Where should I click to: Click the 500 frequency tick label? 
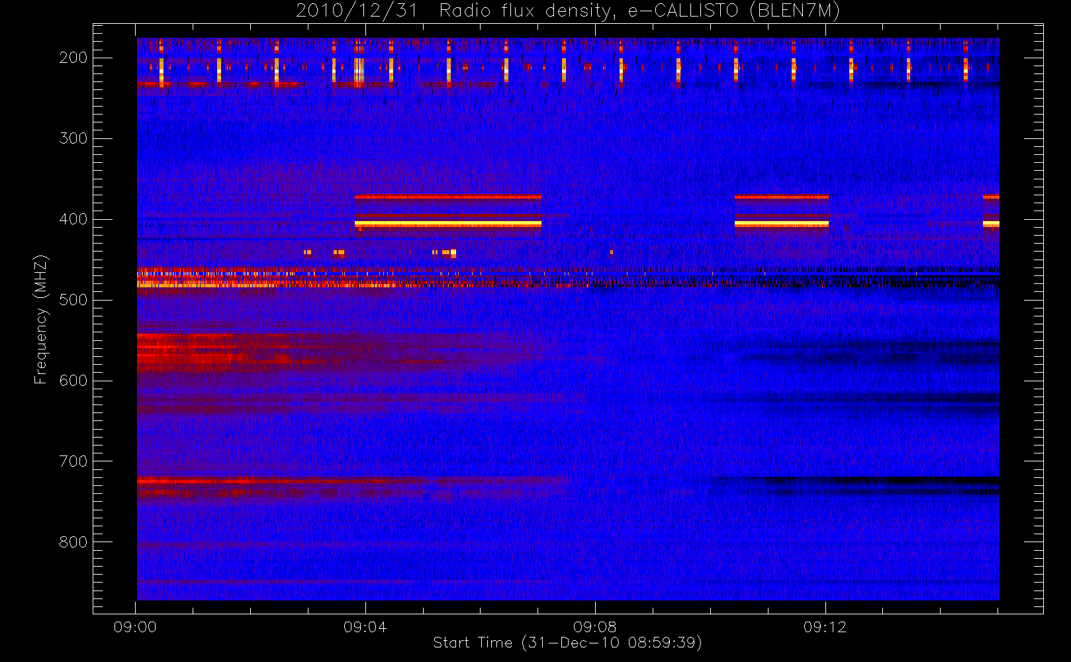pos(73,300)
